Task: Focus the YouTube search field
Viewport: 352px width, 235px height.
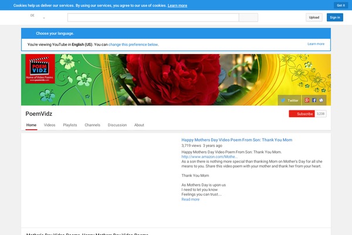Action: pyautogui.click(x=153, y=17)
